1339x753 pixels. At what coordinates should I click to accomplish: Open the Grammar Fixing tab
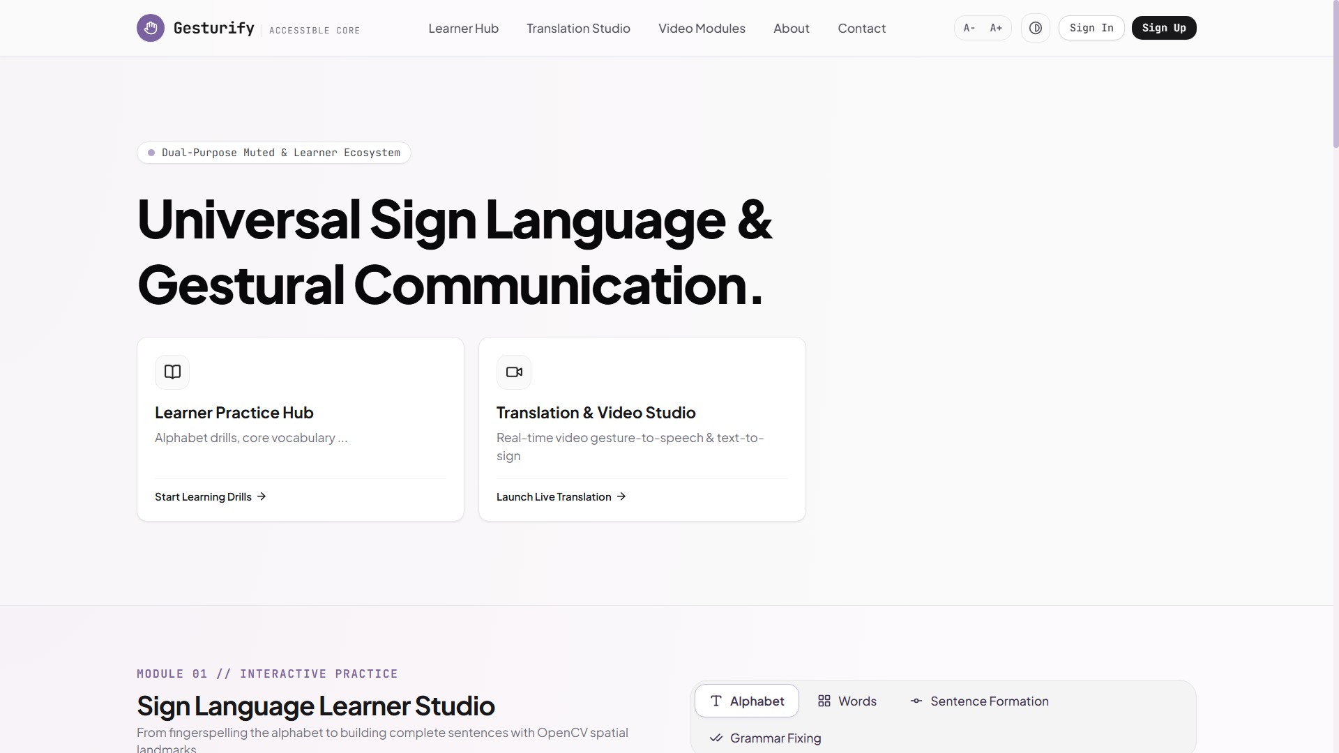tap(765, 738)
